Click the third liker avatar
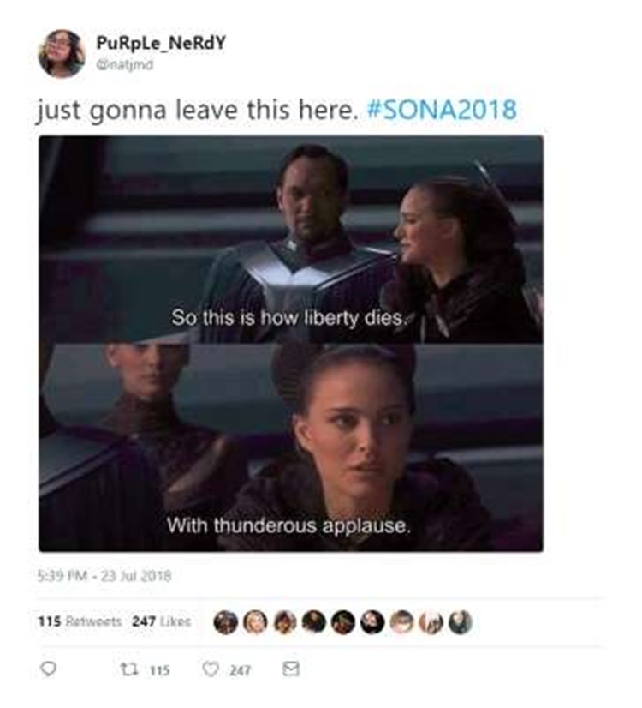 pyautogui.click(x=284, y=622)
